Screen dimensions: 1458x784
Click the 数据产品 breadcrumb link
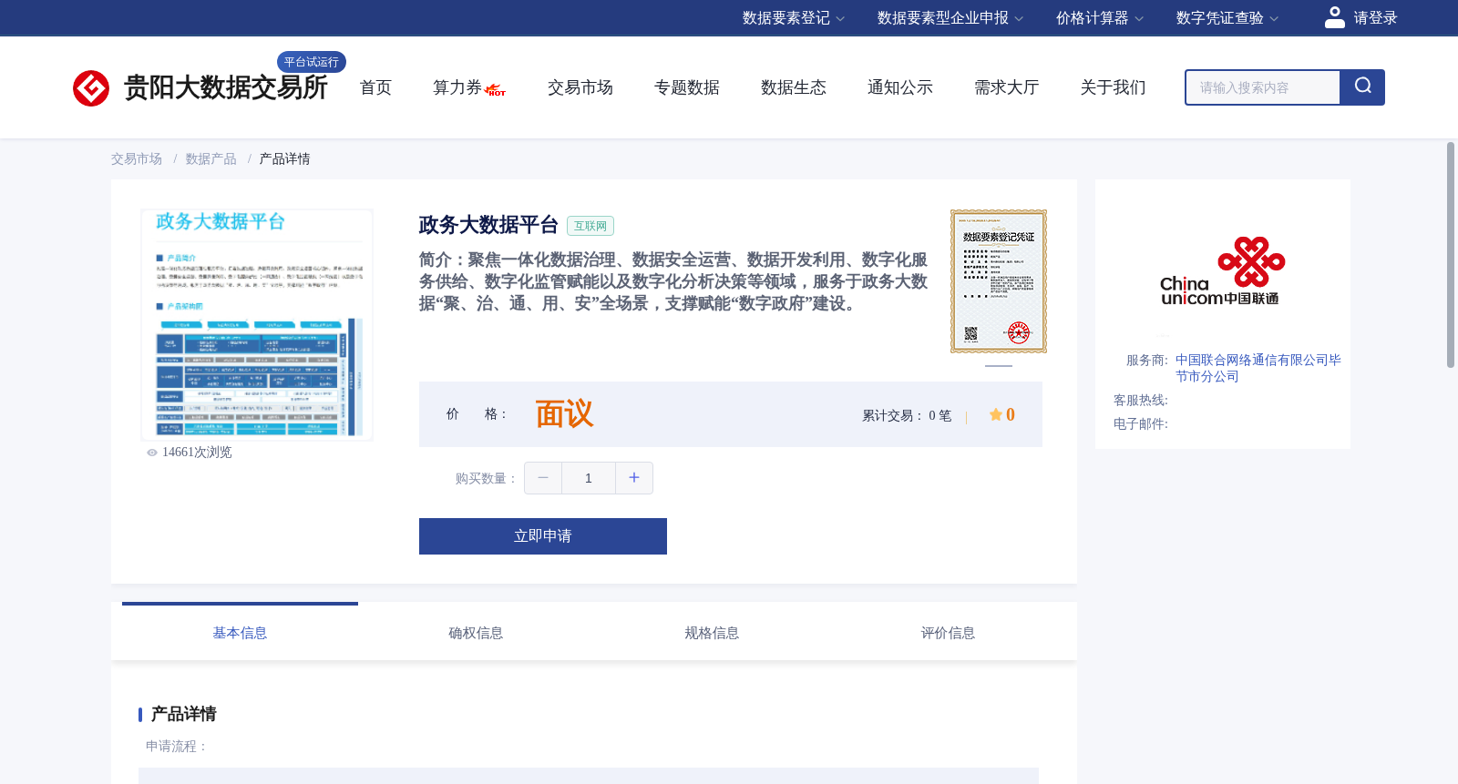click(210, 159)
